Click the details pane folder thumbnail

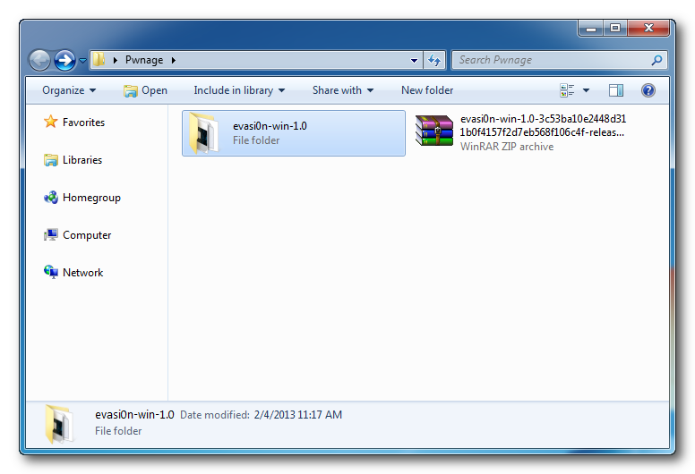click(x=60, y=424)
